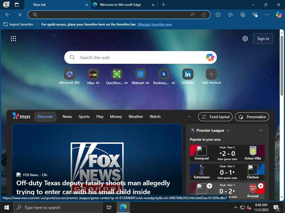Screen dimensions: 285x213
Task: Follow the team left of Arsenal via plus
Action: coord(209,186)
